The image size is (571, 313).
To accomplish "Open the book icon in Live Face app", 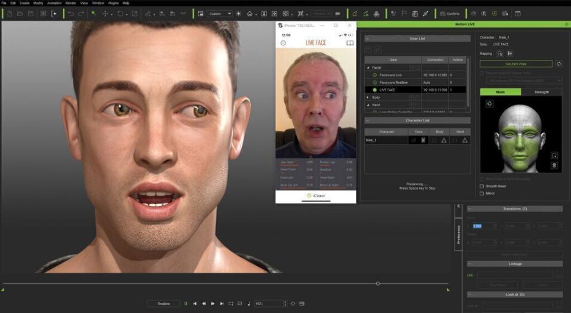I will coord(350,43).
